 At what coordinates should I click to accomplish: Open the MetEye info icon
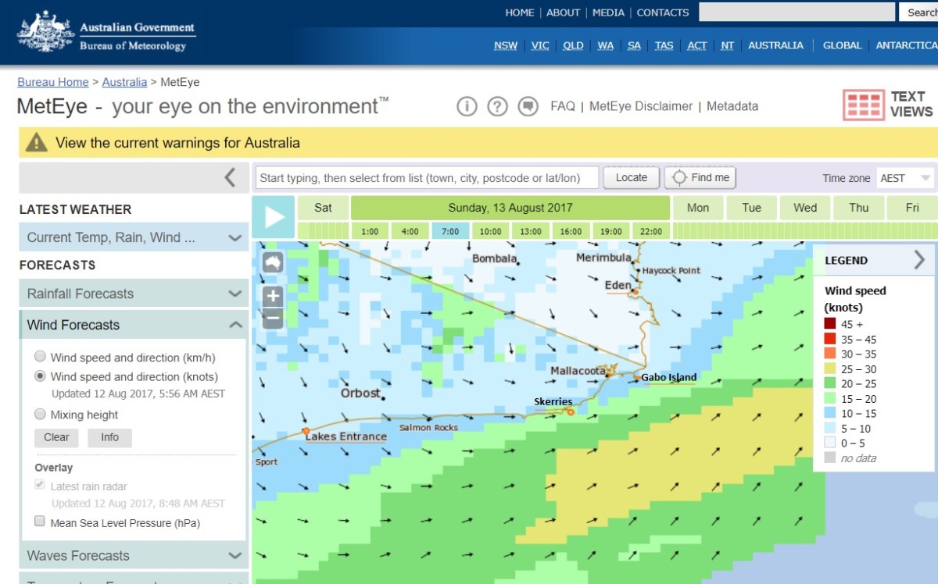pos(467,106)
